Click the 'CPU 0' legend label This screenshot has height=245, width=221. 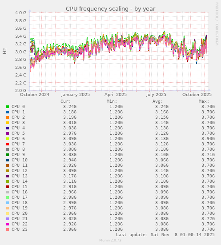pos(18,107)
